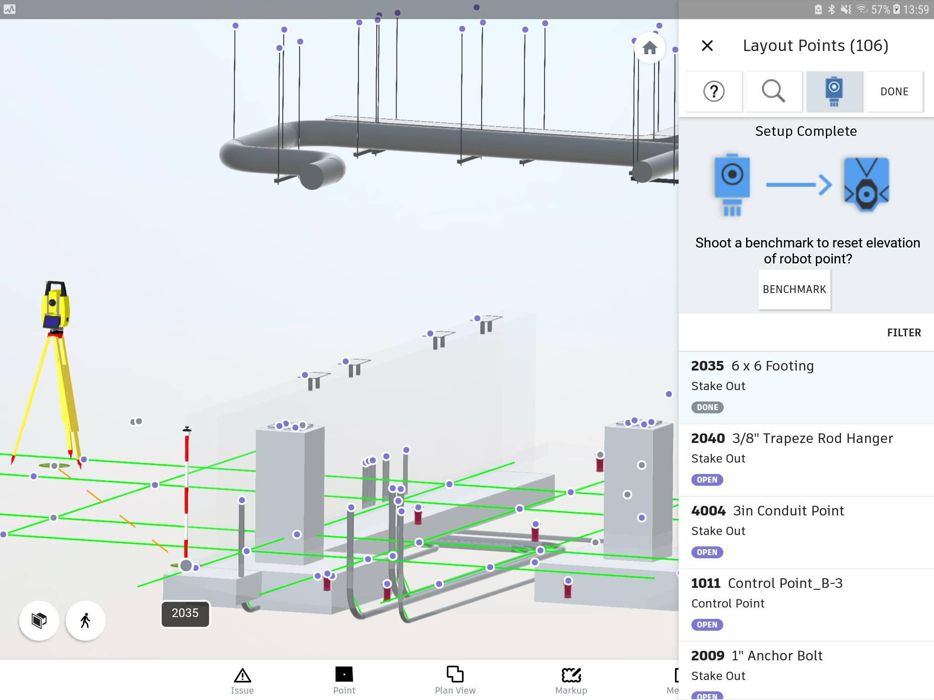Switch to Plan View
The height and width of the screenshot is (700, 934).
point(455,681)
